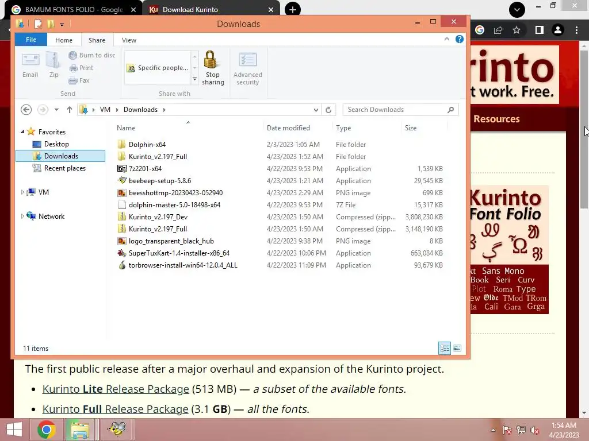Expand the VM tree node
The height and width of the screenshot is (441, 589).
tap(22, 192)
